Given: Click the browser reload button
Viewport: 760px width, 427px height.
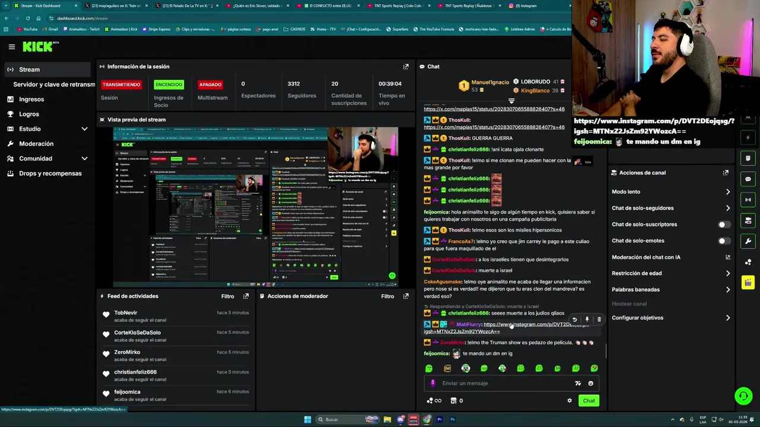Looking at the screenshot, I should pyautogui.click(x=27, y=18).
